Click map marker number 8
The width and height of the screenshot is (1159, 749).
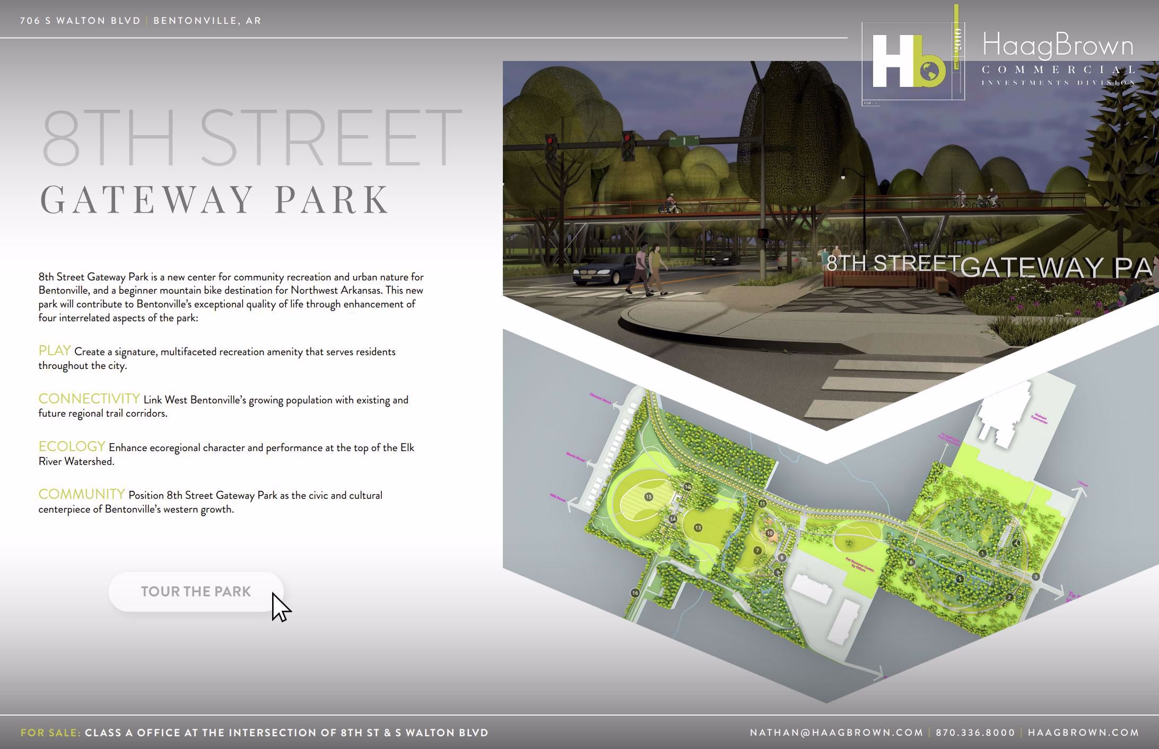point(782,557)
